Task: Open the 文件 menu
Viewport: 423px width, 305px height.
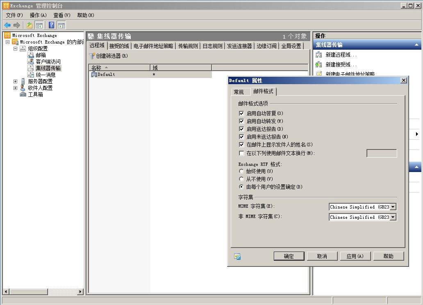Action: 14,15
